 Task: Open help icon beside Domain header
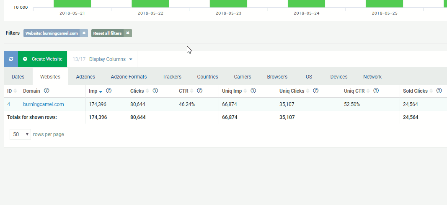pos(47,91)
